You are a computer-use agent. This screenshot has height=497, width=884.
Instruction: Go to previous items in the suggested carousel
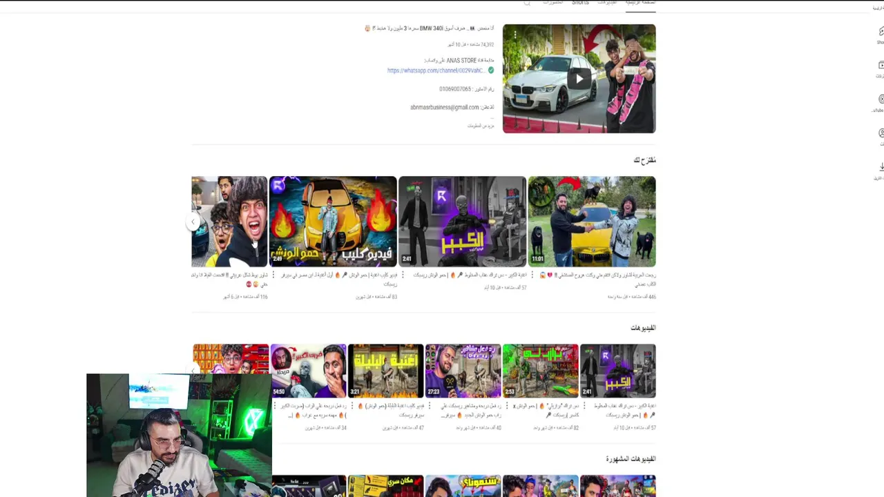193,222
